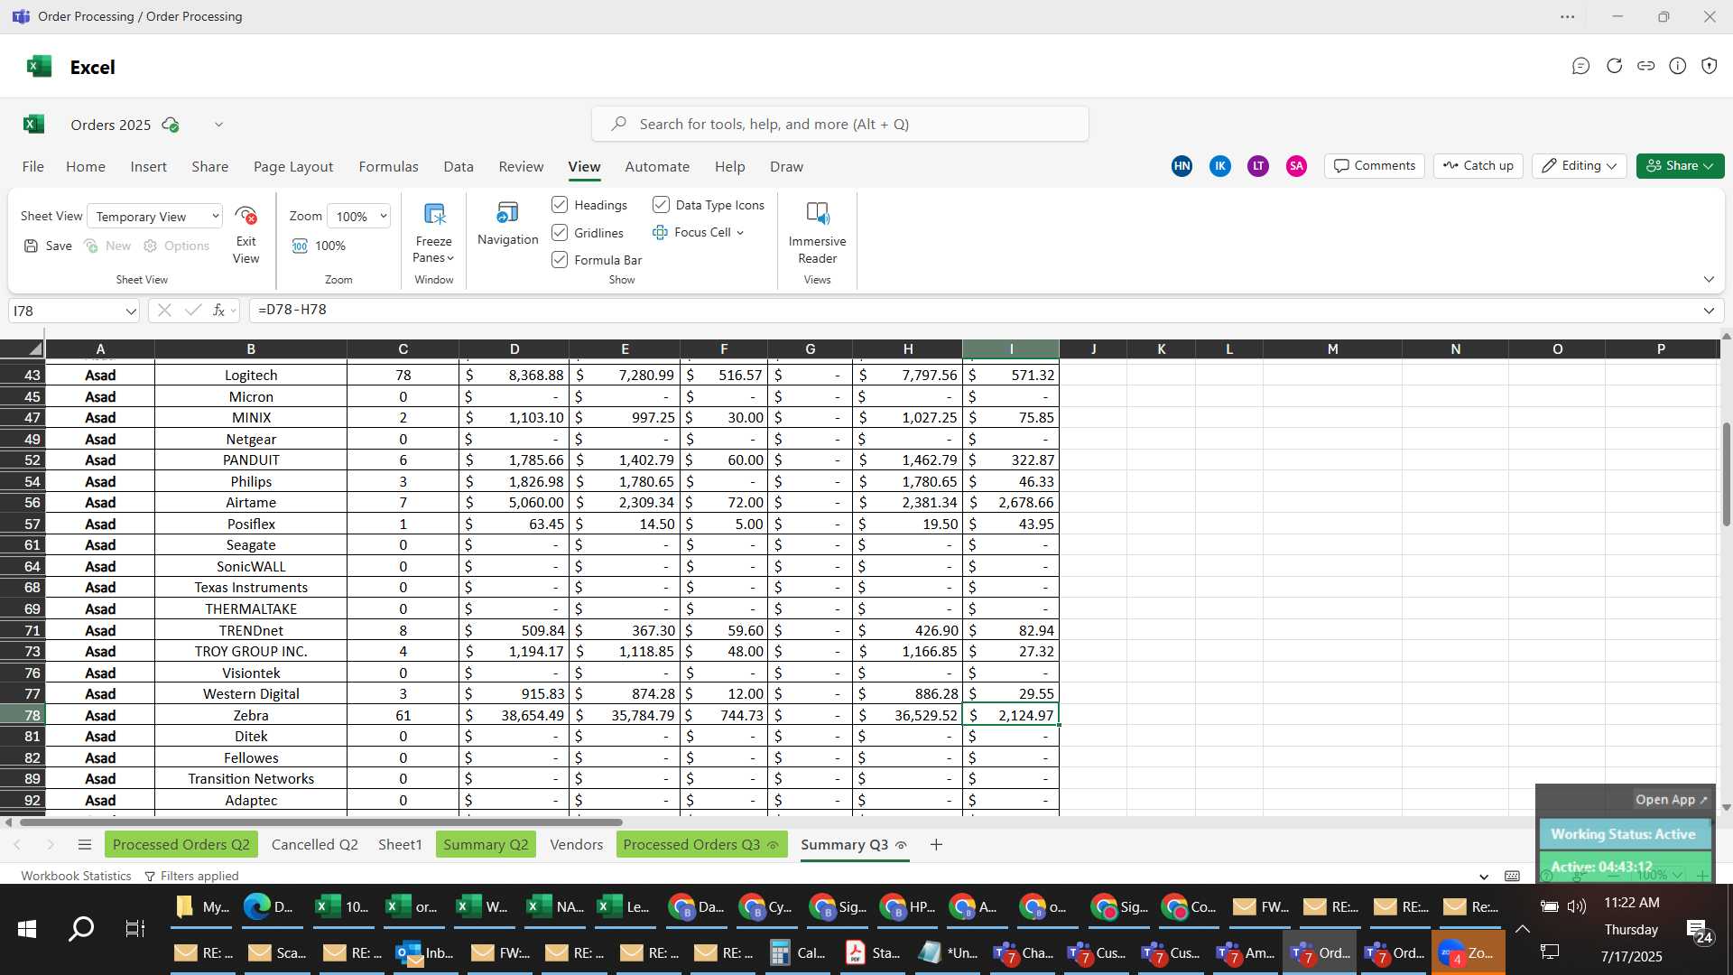1733x975 pixels.
Task: Switch to Processed Orders Q2 sheet
Action: click(181, 844)
